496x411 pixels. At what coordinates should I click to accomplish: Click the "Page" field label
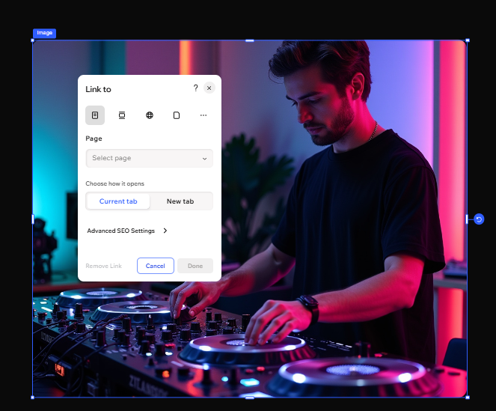(94, 138)
